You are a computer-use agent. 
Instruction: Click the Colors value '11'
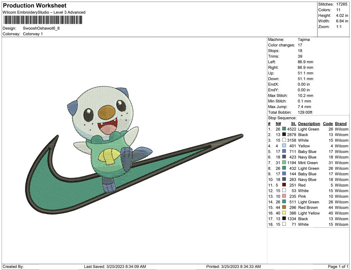338,10
